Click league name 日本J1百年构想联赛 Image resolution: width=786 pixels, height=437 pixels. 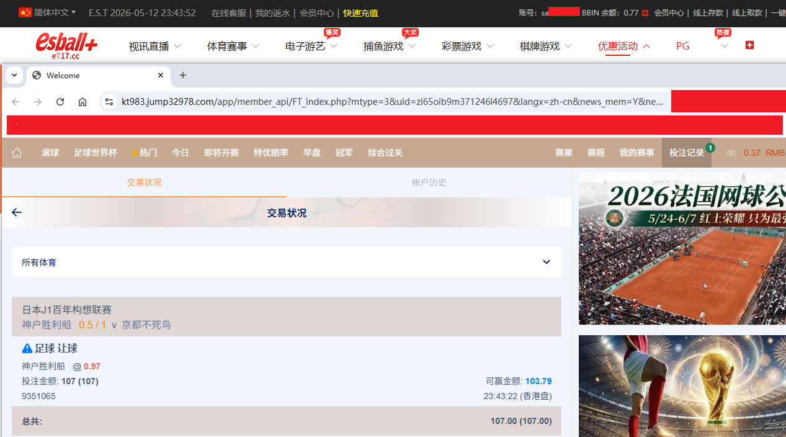pyautogui.click(x=67, y=310)
